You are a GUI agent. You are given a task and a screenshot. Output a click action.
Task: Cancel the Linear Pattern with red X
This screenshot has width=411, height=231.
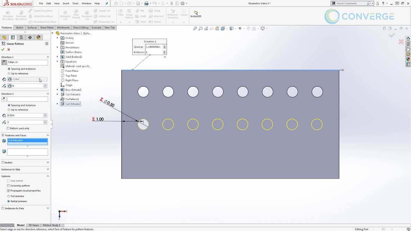click(x=9, y=49)
